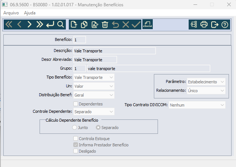236x167 pixels.
Task: Click the Descr Abreviada field
Action: [95, 60]
